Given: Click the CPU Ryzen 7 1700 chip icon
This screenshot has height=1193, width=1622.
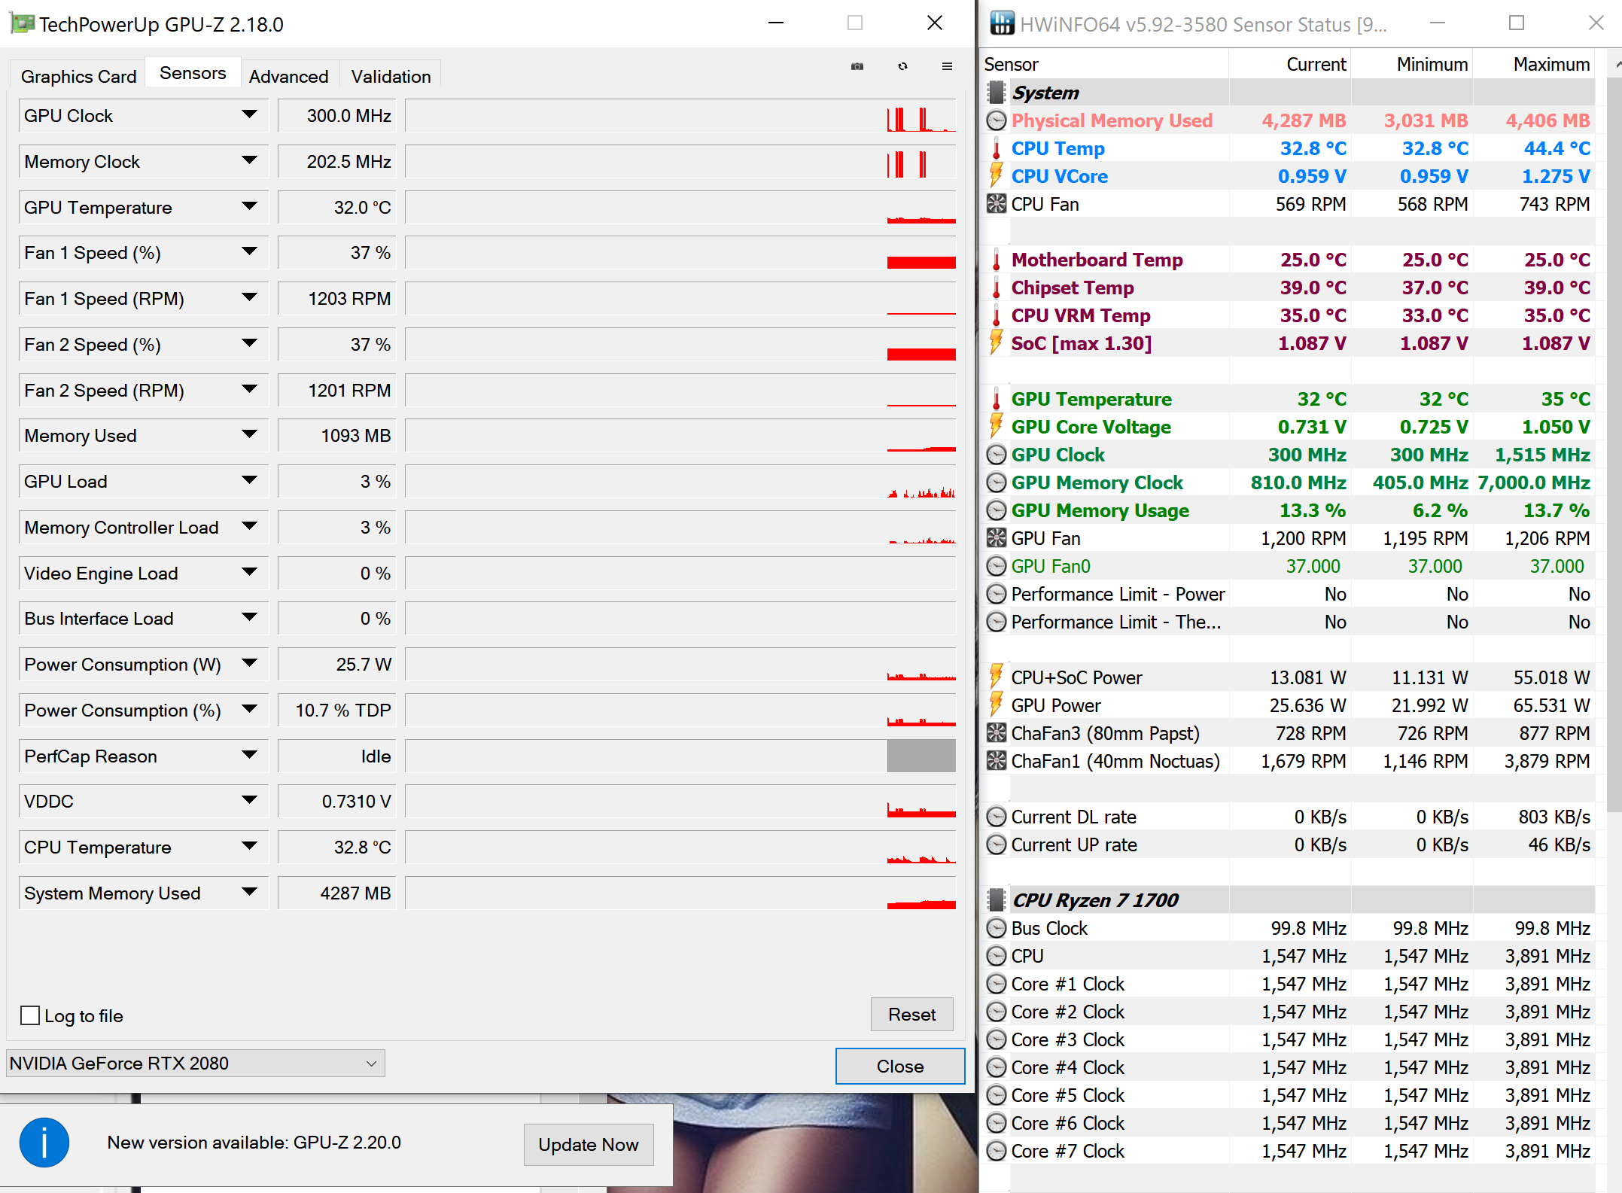Looking at the screenshot, I should pos(997,900).
